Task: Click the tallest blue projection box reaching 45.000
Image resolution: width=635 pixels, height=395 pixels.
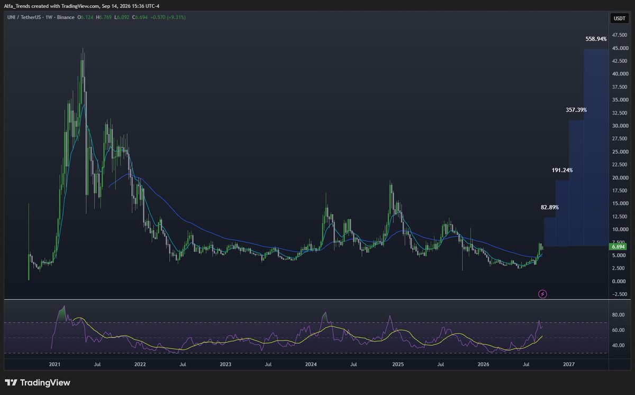Action: point(596,147)
